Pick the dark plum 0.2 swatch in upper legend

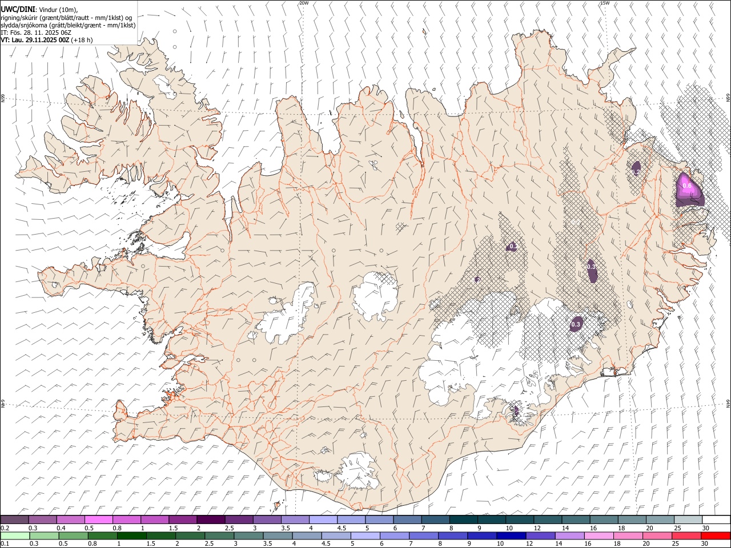click(x=14, y=520)
